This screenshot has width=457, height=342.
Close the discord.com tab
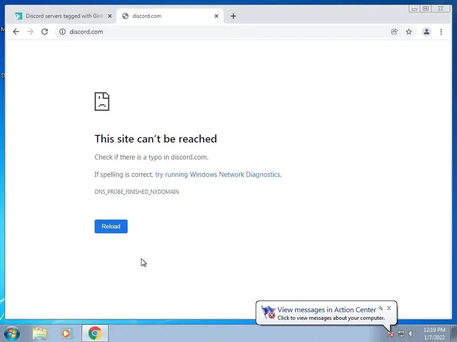(x=216, y=16)
